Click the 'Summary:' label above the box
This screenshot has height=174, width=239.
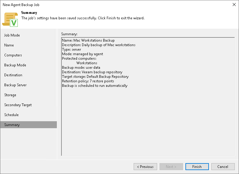[x=69, y=34]
